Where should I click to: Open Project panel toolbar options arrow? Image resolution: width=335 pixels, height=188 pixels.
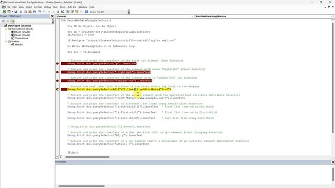pyautogui.click(x=53, y=21)
